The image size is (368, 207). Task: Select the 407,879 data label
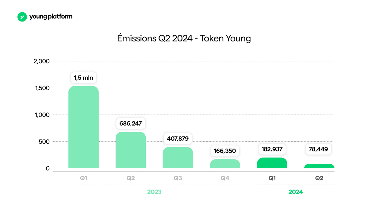click(x=178, y=139)
